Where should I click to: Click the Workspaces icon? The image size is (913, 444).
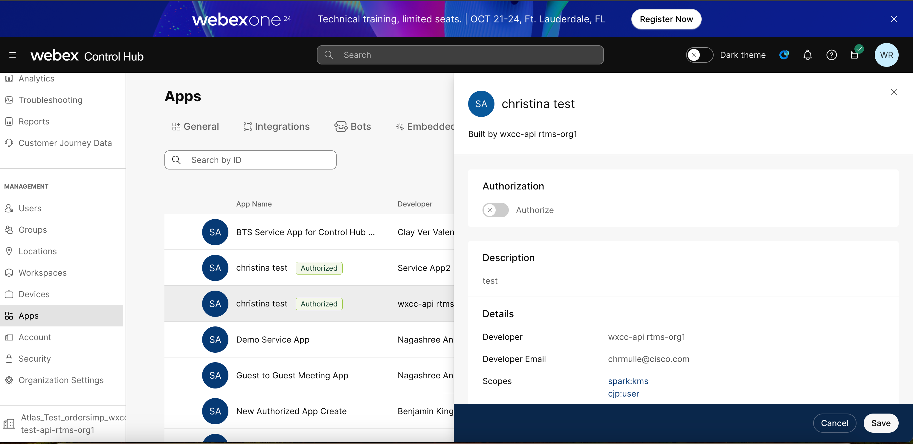pyautogui.click(x=9, y=273)
